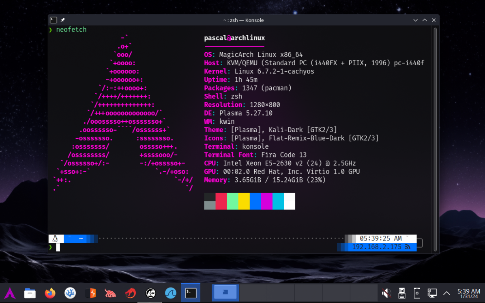Open the clock showing 5:39 AM

469,293
